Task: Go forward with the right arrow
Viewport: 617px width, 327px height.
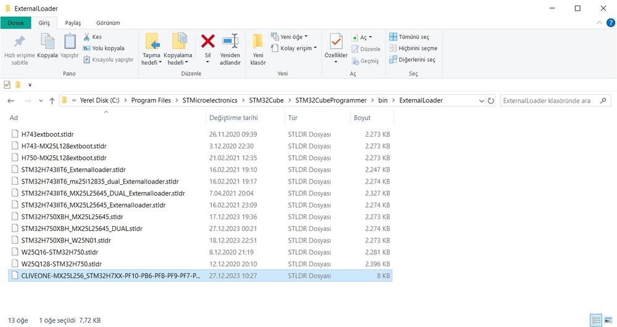Action: pyautogui.click(x=28, y=101)
